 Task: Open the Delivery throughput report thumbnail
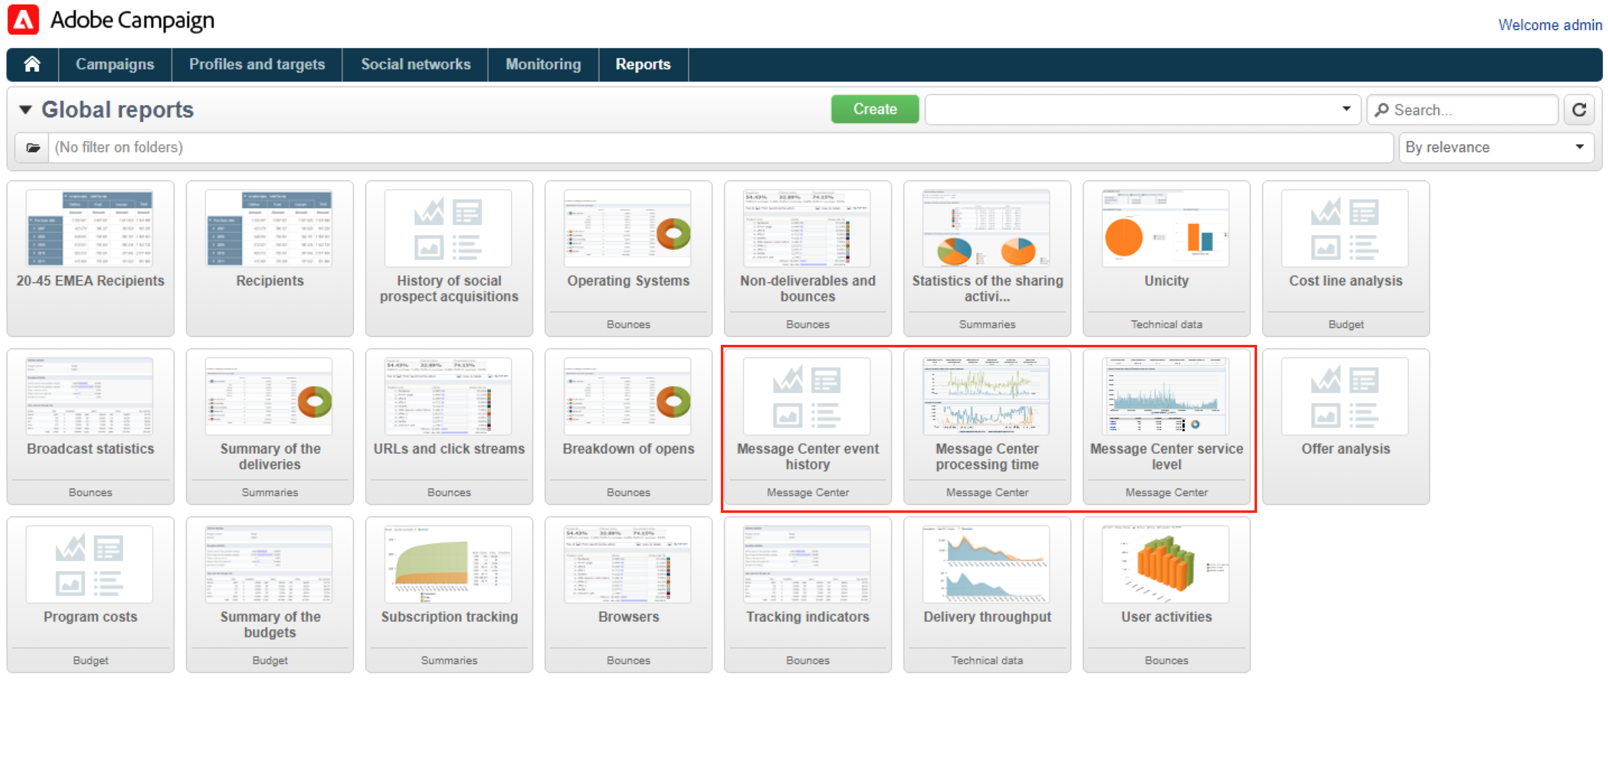[986, 565]
